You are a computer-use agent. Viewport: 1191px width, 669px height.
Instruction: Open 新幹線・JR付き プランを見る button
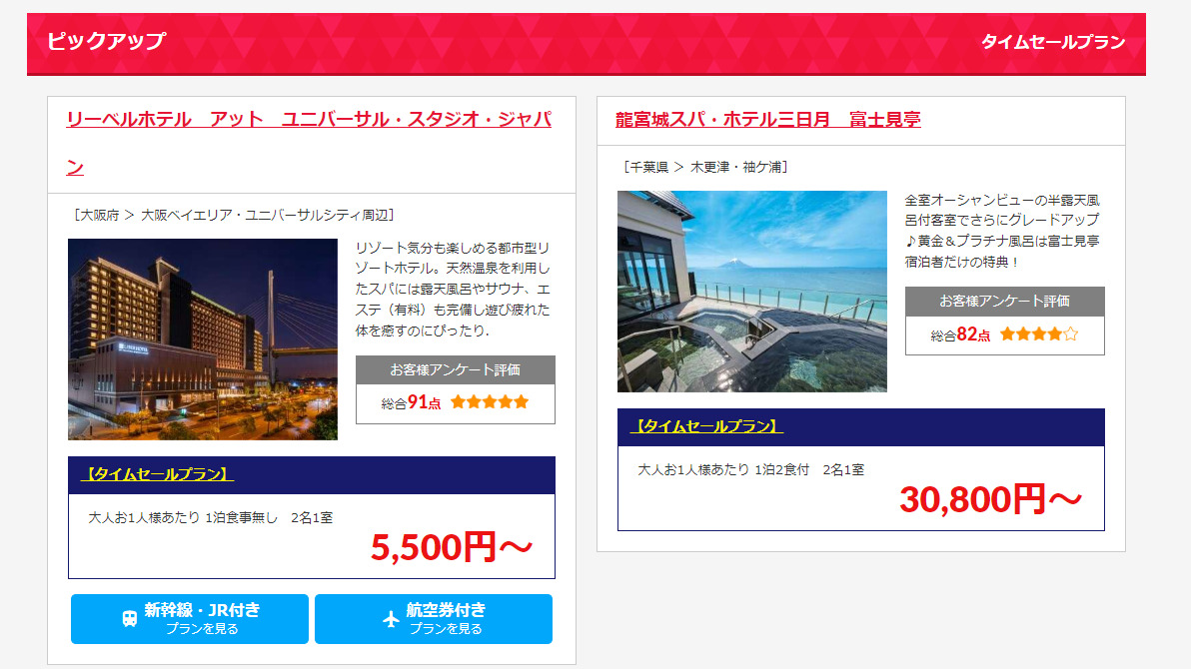tap(190, 619)
